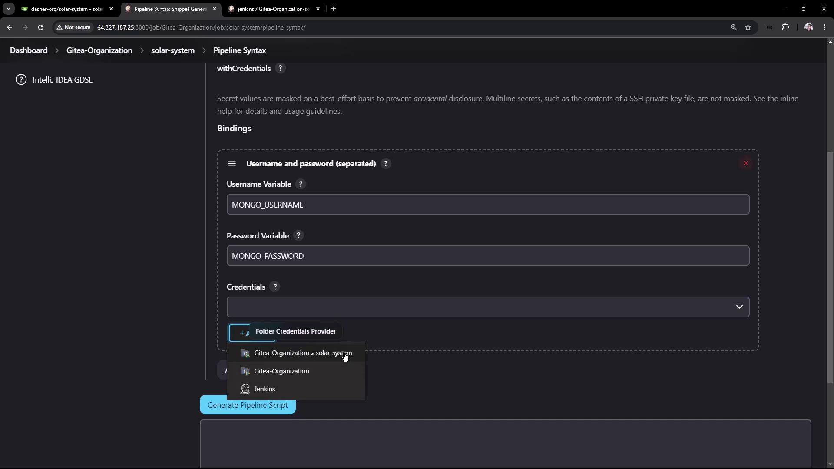Click the binding drag handle icon
Screen dimensions: 834x469
pyautogui.click(x=232, y=164)
